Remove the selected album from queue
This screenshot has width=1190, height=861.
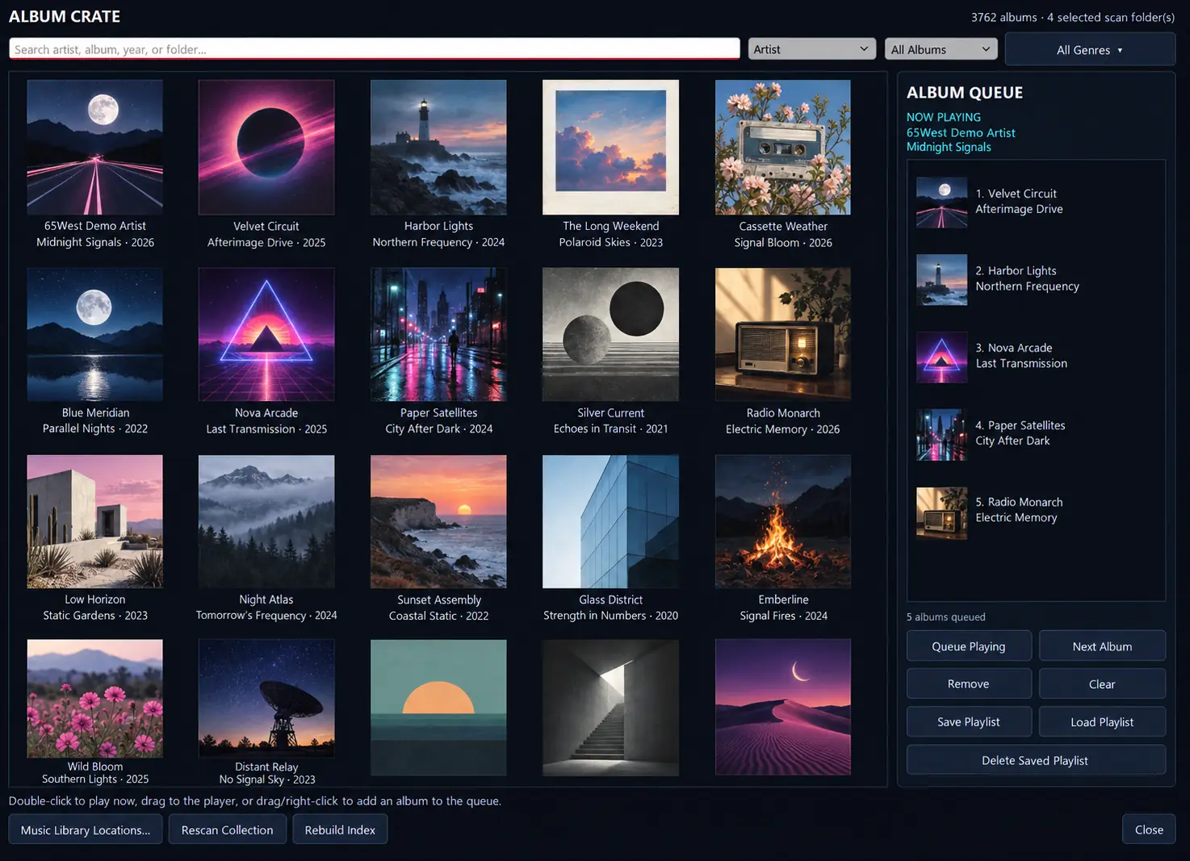[969, 683]
